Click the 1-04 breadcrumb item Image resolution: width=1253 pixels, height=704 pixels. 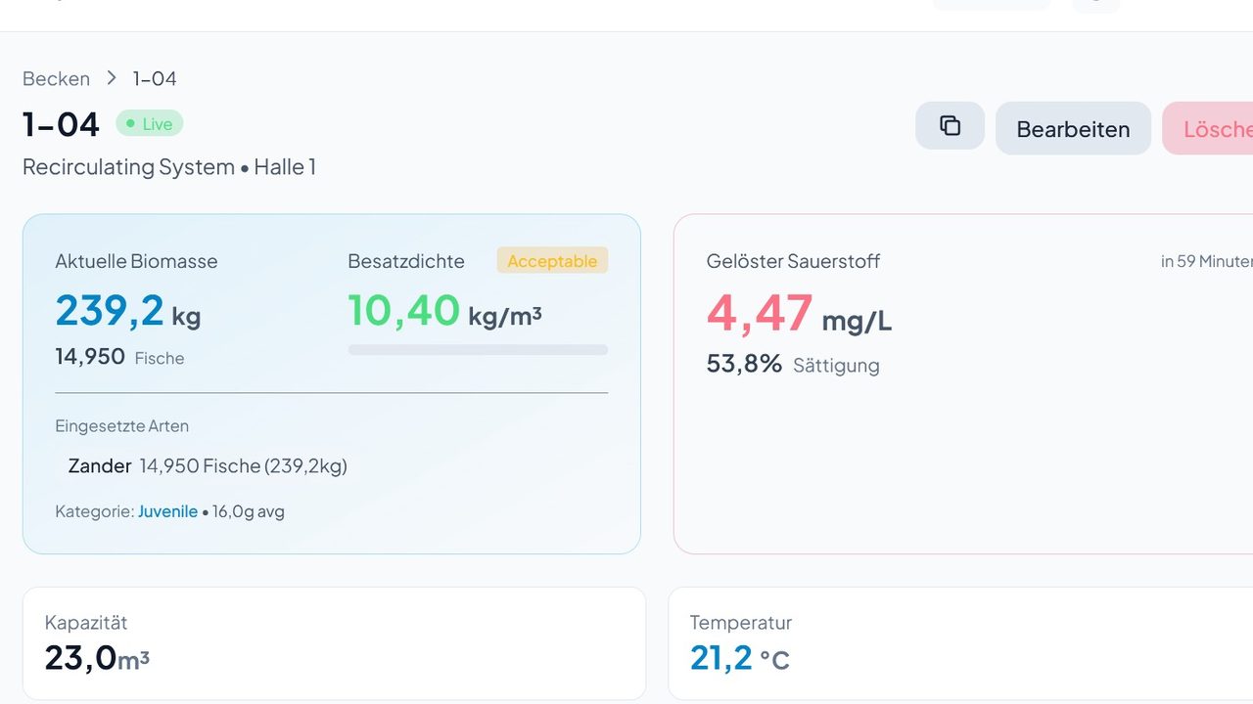point(155,78)
